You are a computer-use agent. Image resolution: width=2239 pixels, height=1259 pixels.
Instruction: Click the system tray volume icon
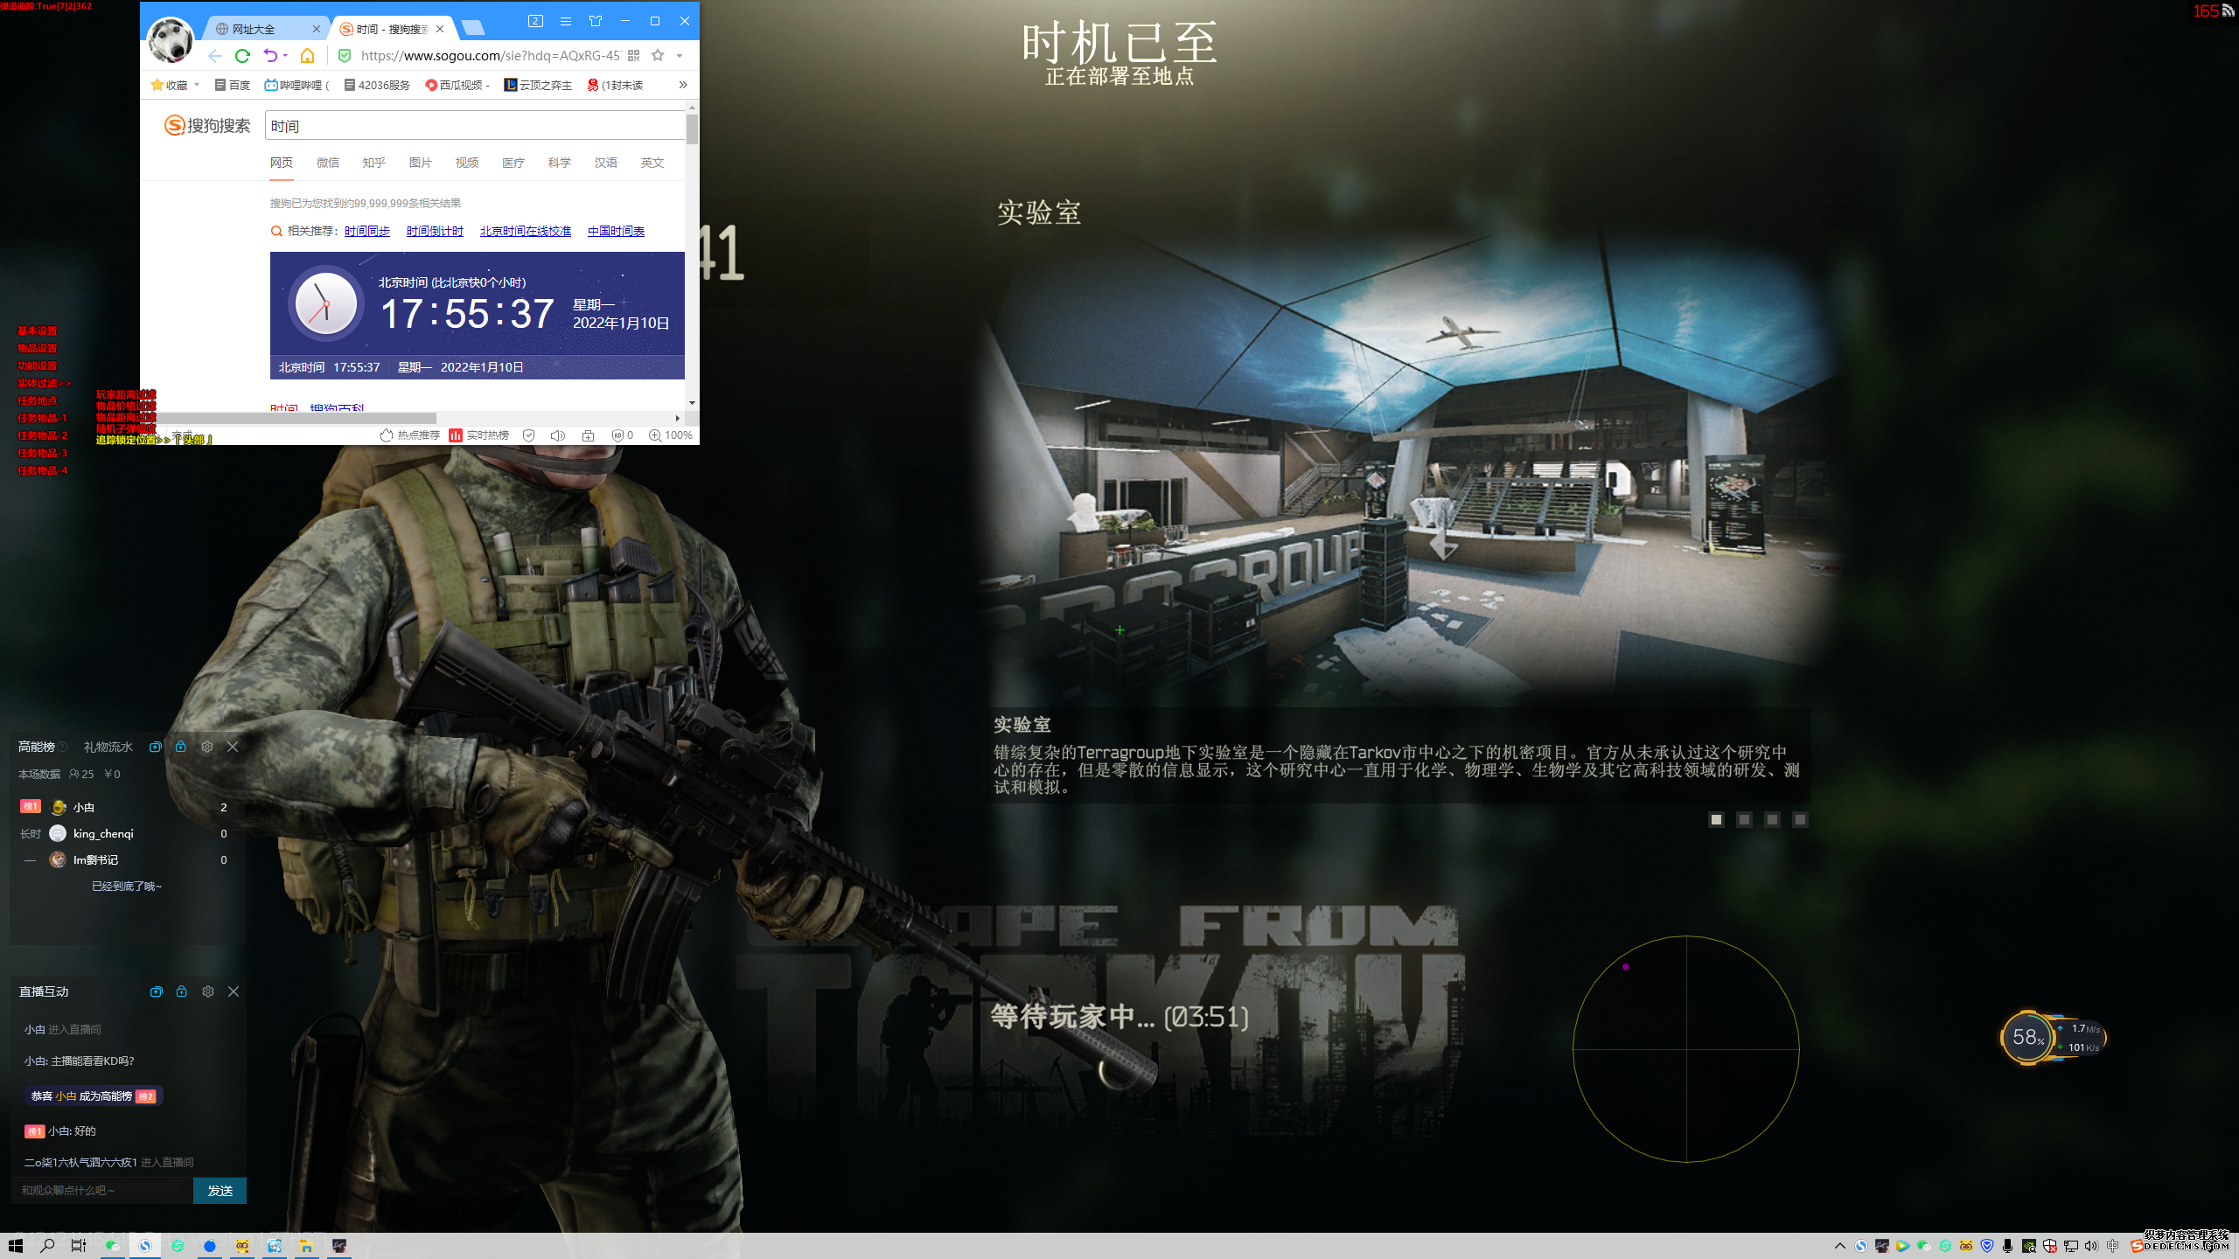(x=2091, y=1246)
